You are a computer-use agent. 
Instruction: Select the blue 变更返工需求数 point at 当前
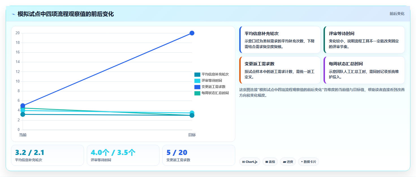[x=23, y=106]
